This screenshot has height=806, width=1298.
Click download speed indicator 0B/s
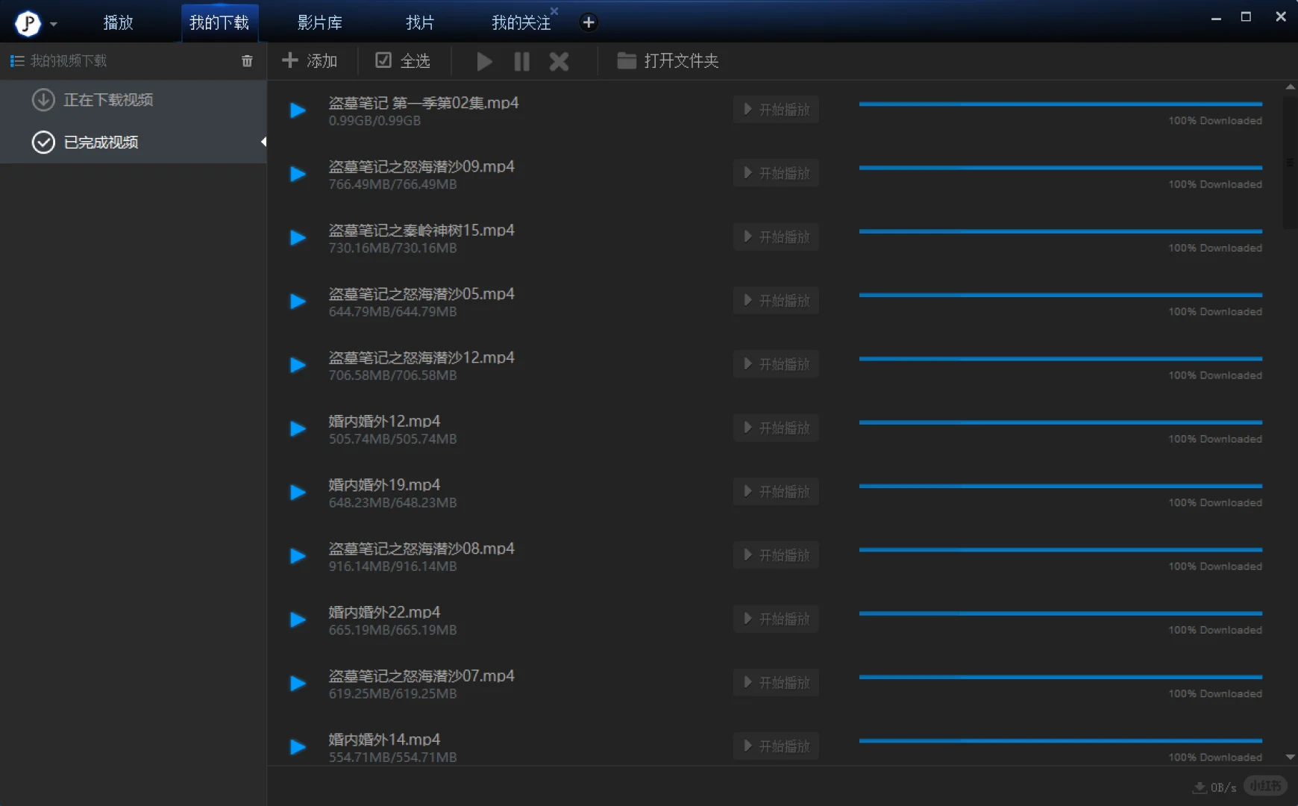coord(1215,787)
